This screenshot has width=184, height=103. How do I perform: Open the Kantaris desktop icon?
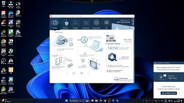[x=11, y=42]
